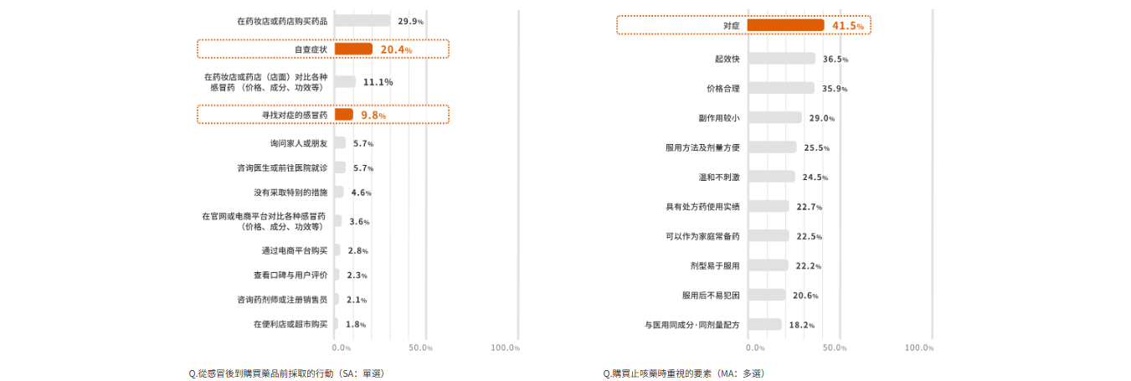
Task: Select the 服用后不易犯困 label
Action: click(711, 296)
